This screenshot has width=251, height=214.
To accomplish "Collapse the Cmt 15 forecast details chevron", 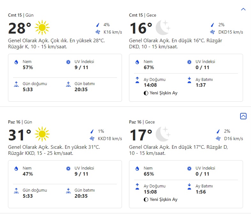I will tap(243, 9).
